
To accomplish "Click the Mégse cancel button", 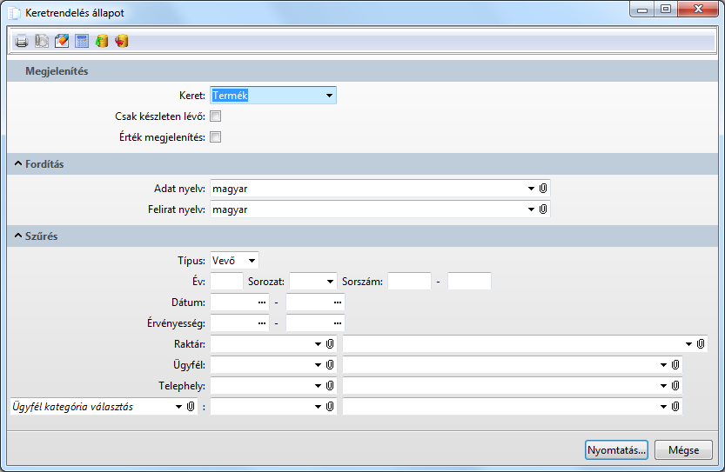I will pyautogui.click(x=683, y=449).
